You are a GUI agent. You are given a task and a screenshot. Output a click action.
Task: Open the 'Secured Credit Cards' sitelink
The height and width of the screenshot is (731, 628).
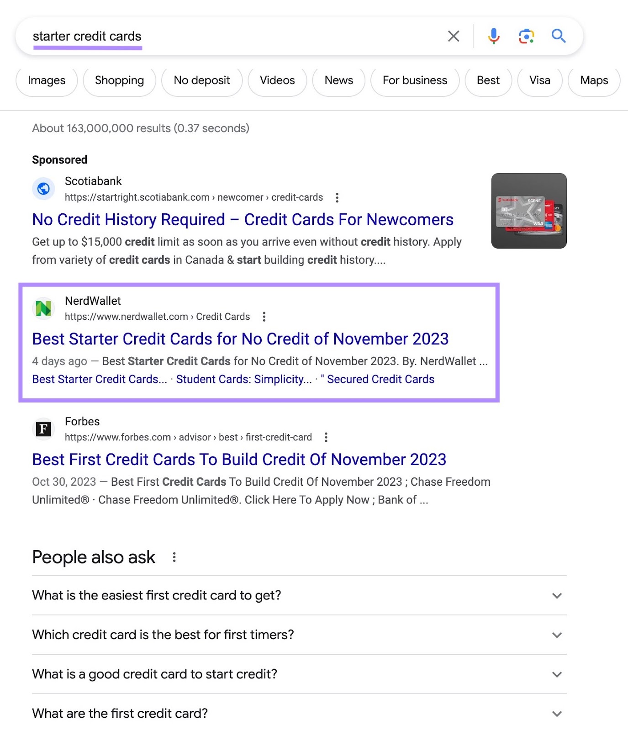tap(380, 379)
